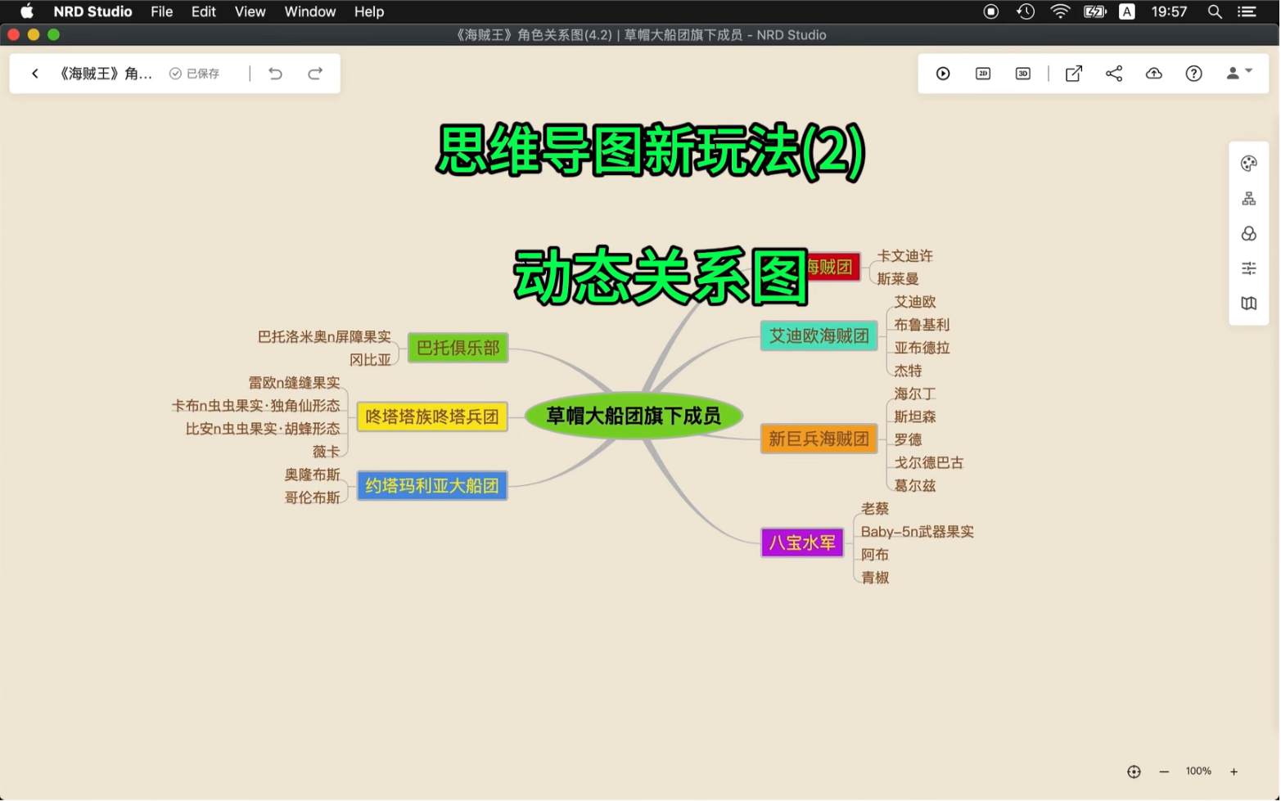Click the input source A icon
The height and width of the screenshot is (801, 1281).
tap(1128, 11)
